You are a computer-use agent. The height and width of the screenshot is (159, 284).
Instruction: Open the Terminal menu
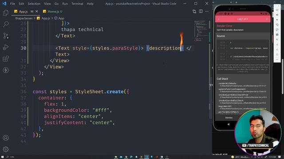[77, 4]
